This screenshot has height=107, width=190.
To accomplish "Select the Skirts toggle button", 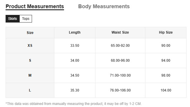I will [x=13, y=19].
